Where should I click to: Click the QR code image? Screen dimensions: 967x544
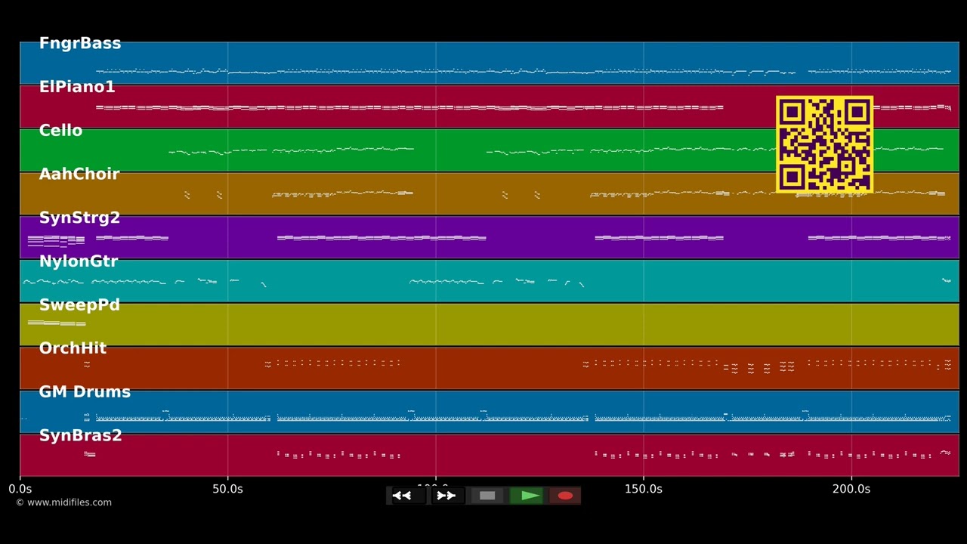(824, 144)
